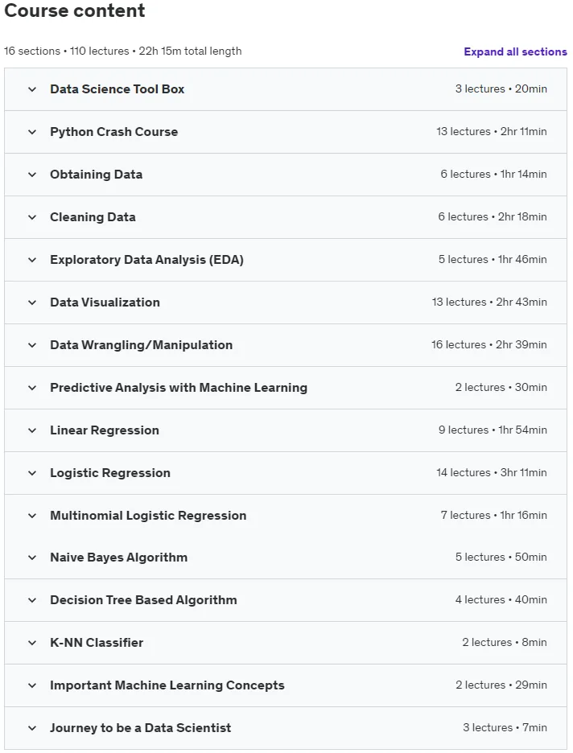The height and width of the screenshot is (753, 573).
Task: Expand Data Wrangling/Manipulation via its chevron
Action: click(x=32, y=345)
